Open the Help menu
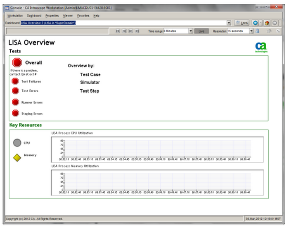289x226 pixels. (96, 16)
